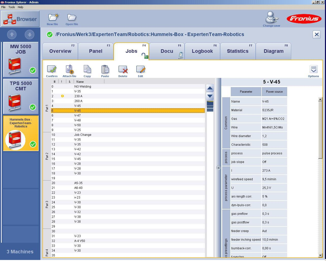The height and width of the screenshot is (261, 326).
Task: Click the job list page indicator bars
Action: tap(210, 106)
